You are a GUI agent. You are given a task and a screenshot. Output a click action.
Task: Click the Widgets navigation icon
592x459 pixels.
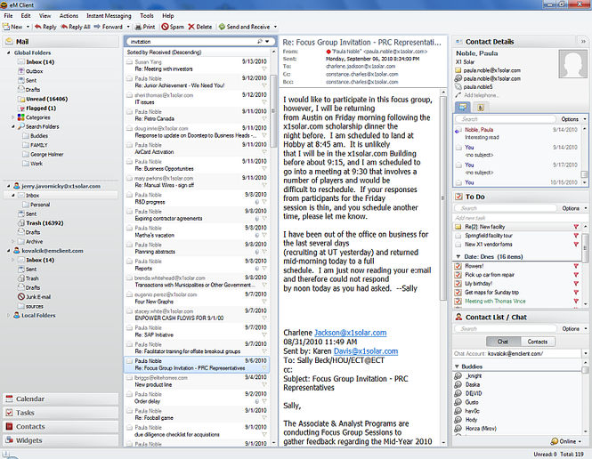(x=9, y=440)
